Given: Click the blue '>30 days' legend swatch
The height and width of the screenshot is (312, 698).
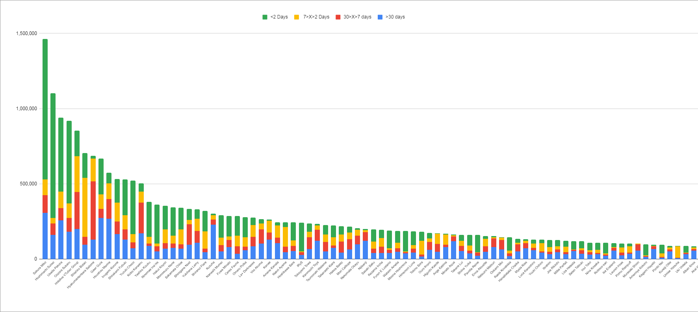Looking at the screenshot, I should click(x=380, y=17).
